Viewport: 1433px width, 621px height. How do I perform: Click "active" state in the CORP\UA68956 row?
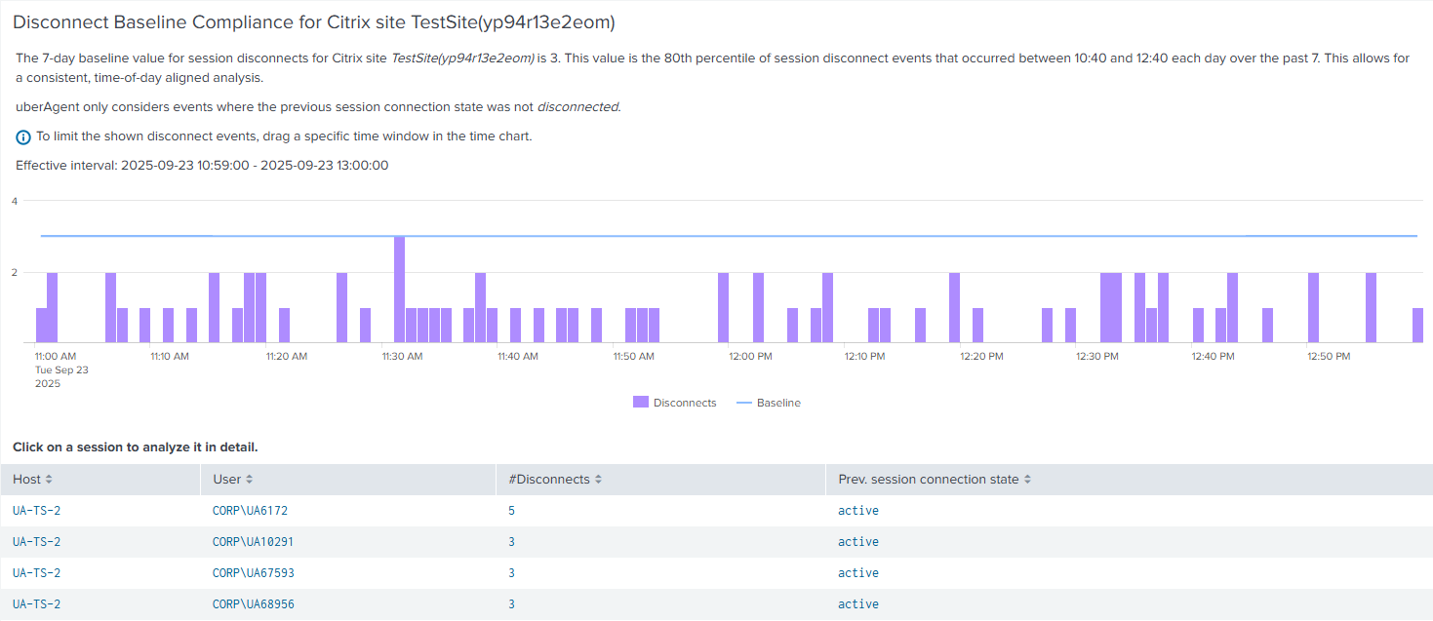click(x=857, y=604)
